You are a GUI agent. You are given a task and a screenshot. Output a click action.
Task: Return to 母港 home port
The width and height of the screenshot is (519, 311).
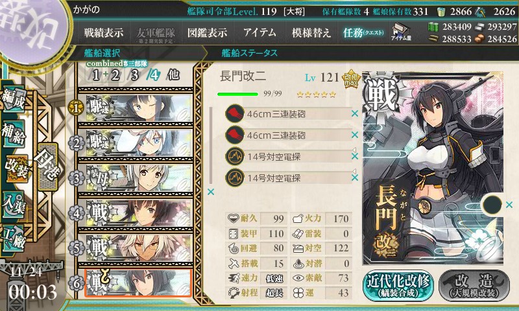click(47, 167)
